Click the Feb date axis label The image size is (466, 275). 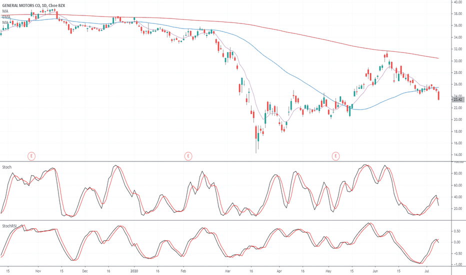point(183,271)
